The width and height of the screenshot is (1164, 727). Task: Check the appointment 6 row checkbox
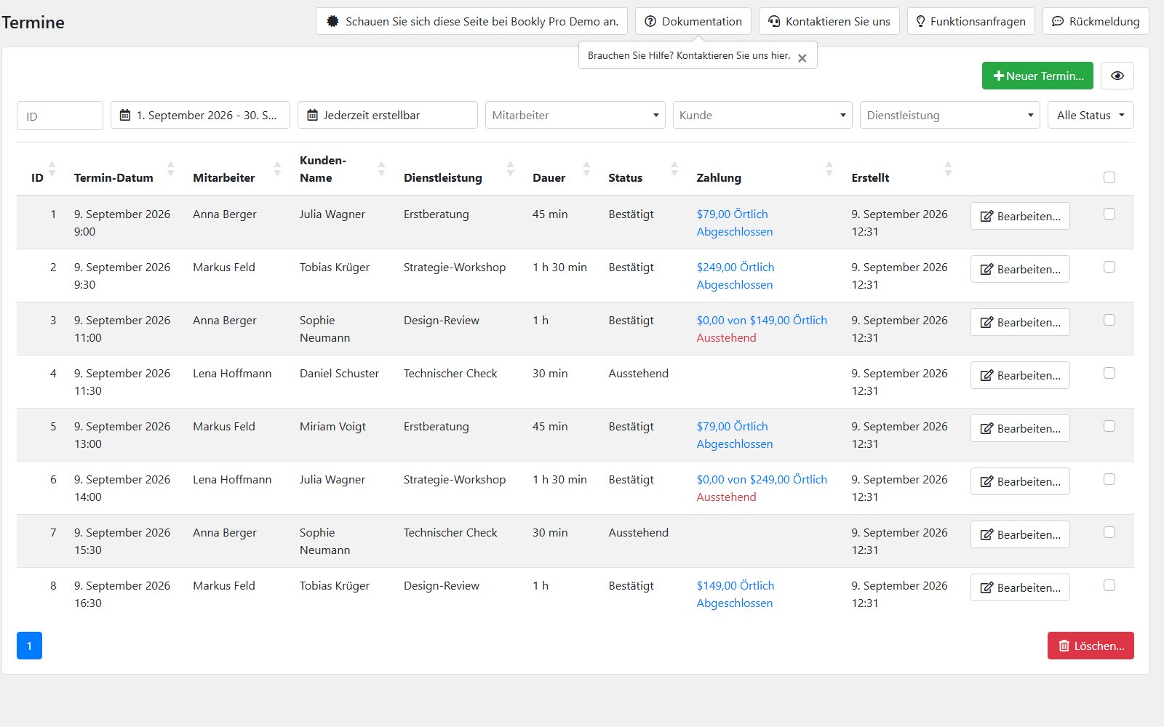1109,479
